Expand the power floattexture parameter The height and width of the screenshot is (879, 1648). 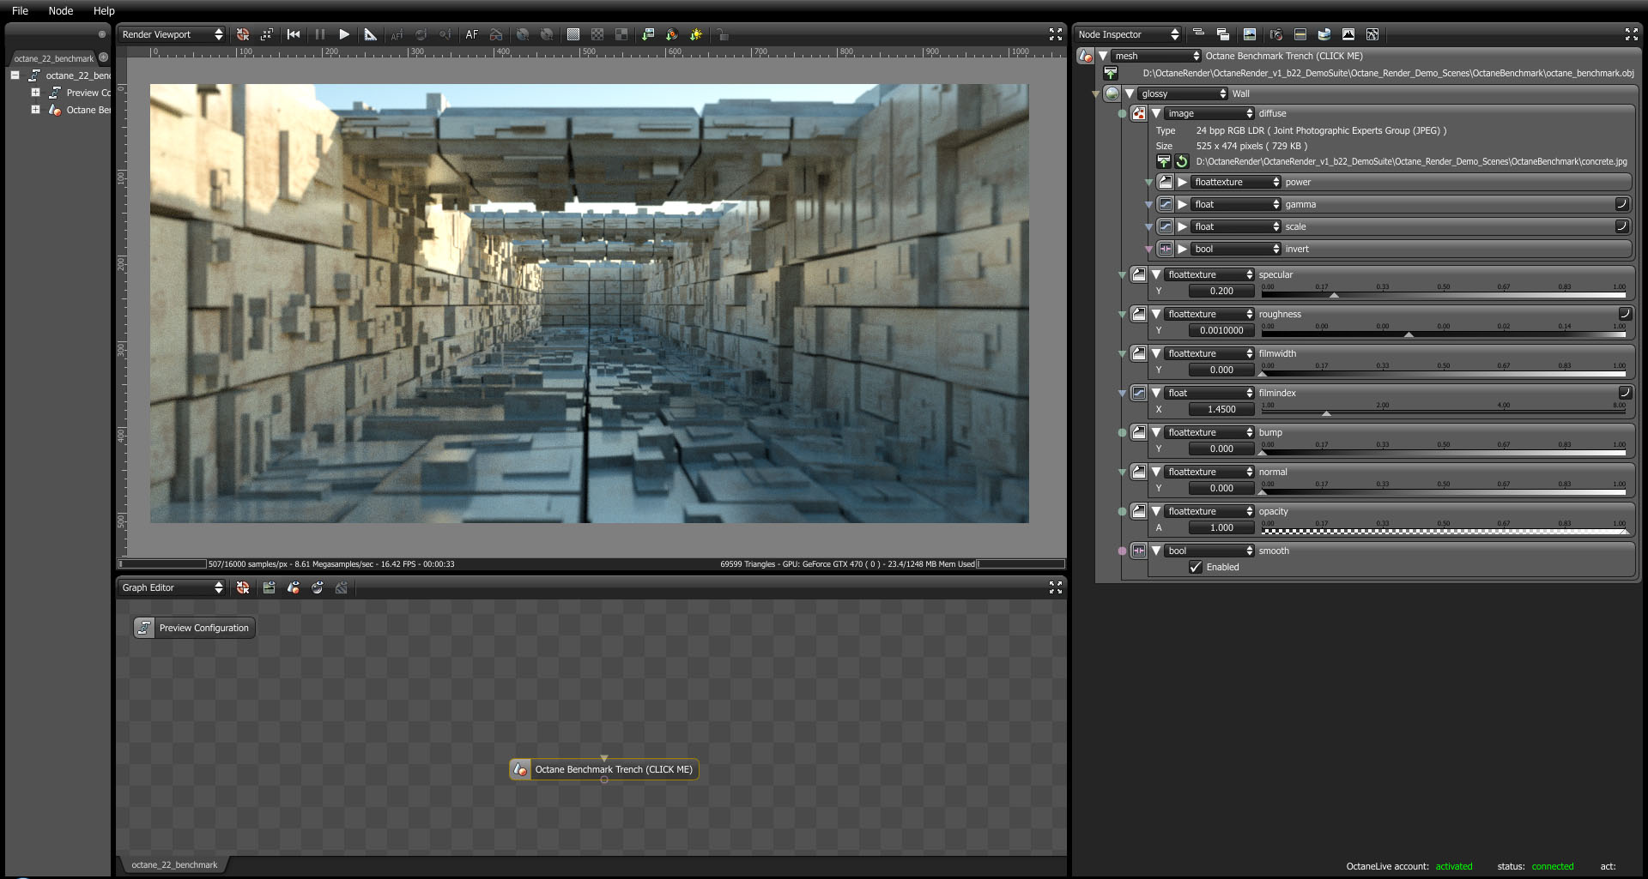point(1183,182)
